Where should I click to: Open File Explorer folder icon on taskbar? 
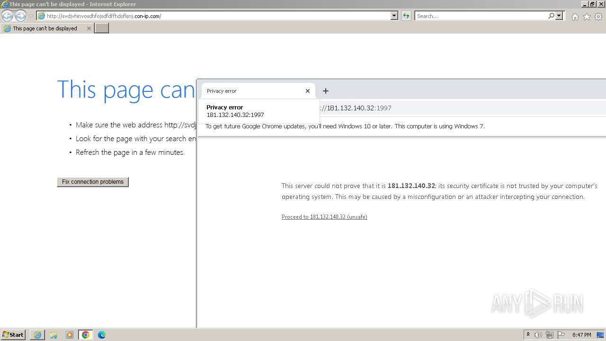53,335
